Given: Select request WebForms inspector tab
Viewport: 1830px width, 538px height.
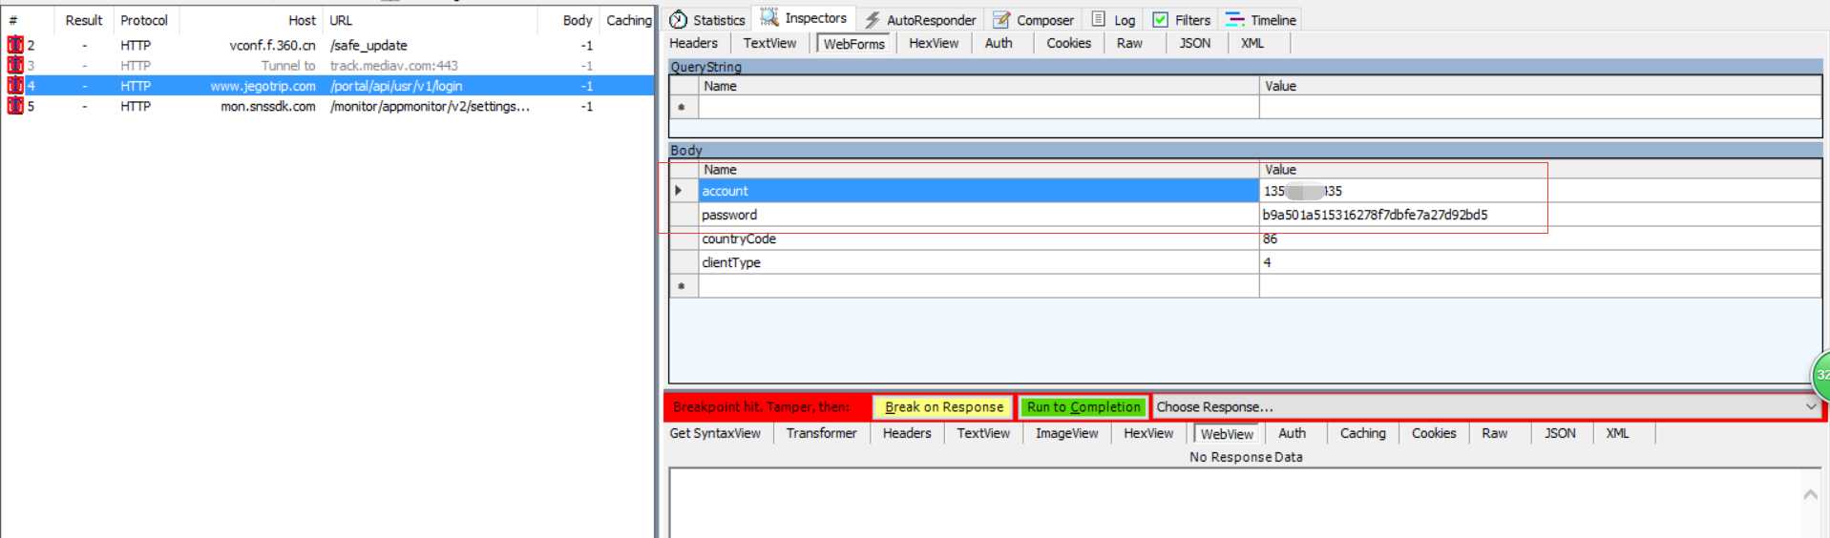Looking at the screenshot, I should pos(854,44).
